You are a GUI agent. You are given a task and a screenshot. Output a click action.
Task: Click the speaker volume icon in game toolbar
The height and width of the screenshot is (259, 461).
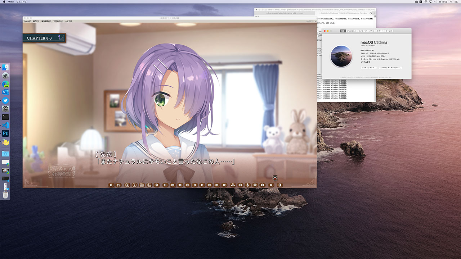click(240, 185)
